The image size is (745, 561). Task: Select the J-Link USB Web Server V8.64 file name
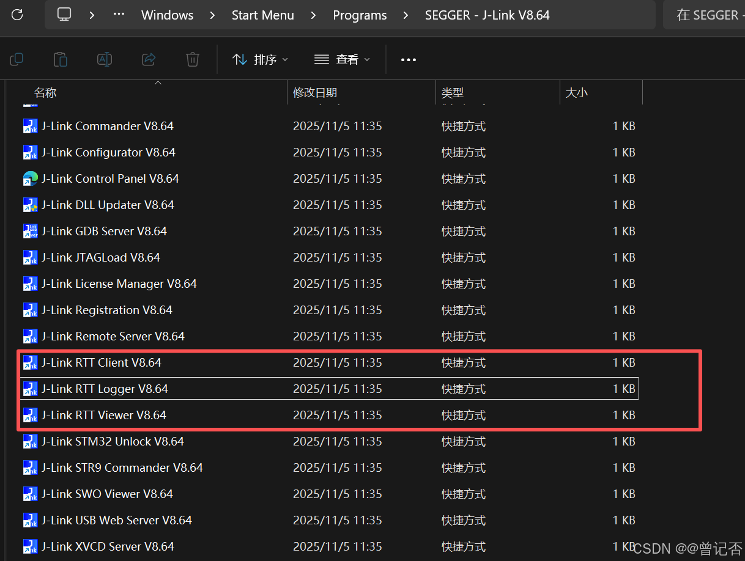[x=117, y=521]
